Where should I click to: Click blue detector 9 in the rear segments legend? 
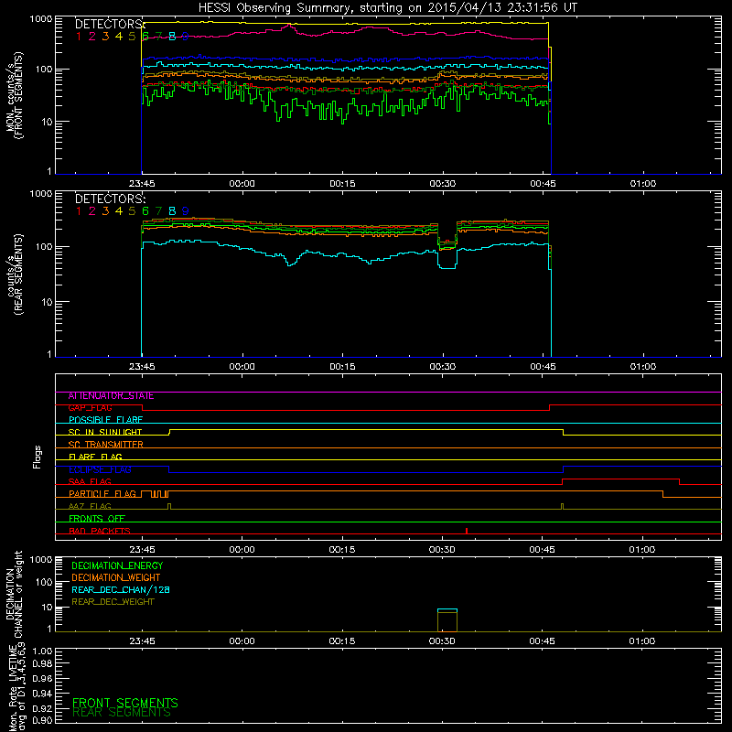click(186, 211)
